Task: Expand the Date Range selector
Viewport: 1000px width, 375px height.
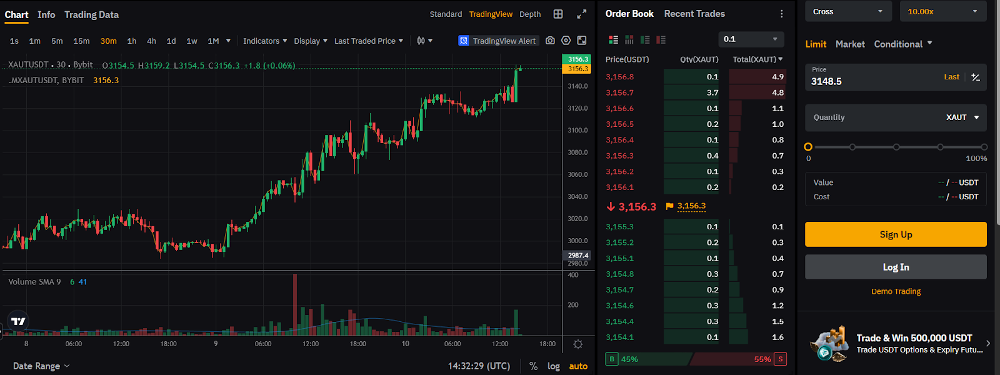Action: (x=41, y=366)
